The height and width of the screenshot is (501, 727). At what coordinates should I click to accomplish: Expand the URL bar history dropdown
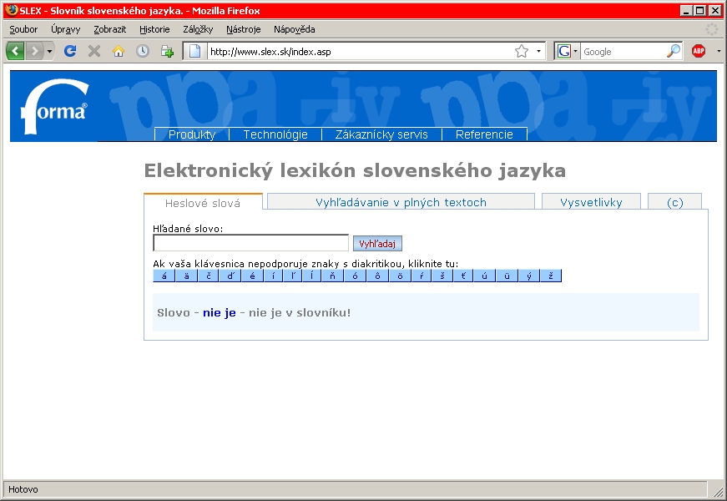(538, 51)
